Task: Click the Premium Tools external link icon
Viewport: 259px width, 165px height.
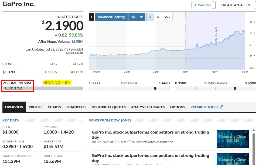Action: tap(221, 107)
